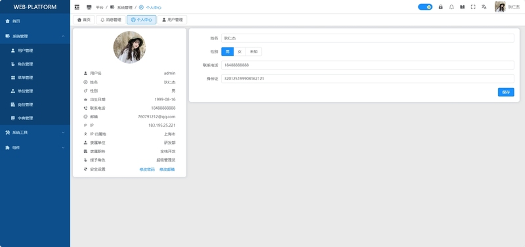Toggle fullscreen with the expand icon
Viewport: 525px width, 247px height.
click(x=473, y=7)
